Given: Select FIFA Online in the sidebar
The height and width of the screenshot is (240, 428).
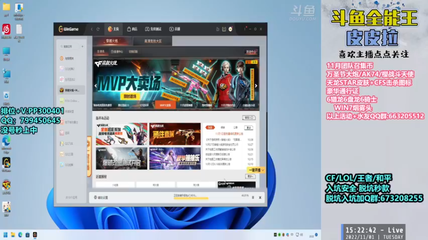Looking at the screenshot, I should pyautogui.click(x=71, y=101).
